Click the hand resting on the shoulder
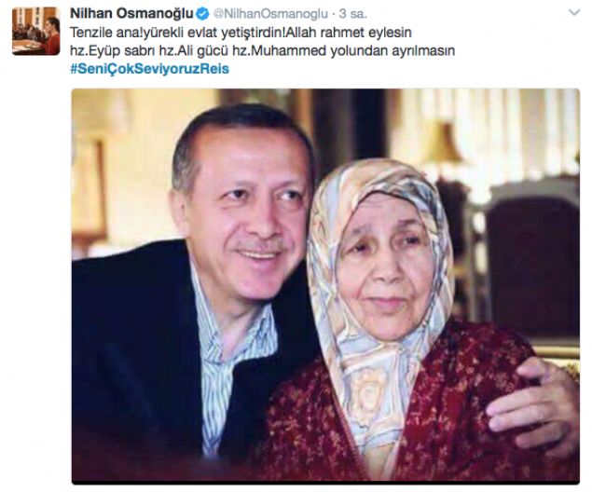 pyautogui.click(x=536, y=405)
